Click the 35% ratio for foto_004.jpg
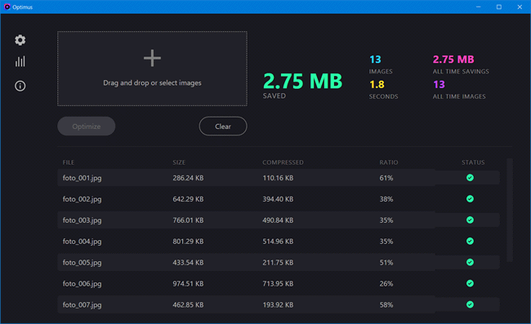Image resolution: width=531 pixels, height=324 pixels. 386,241
